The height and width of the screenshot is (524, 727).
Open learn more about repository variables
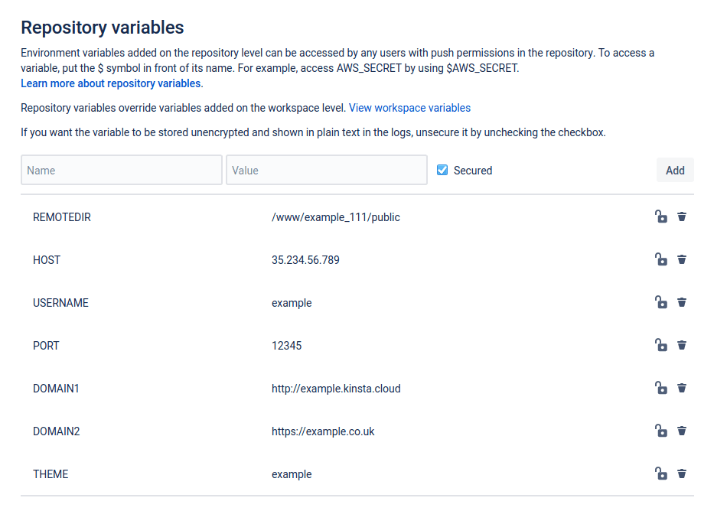point(109,83)
